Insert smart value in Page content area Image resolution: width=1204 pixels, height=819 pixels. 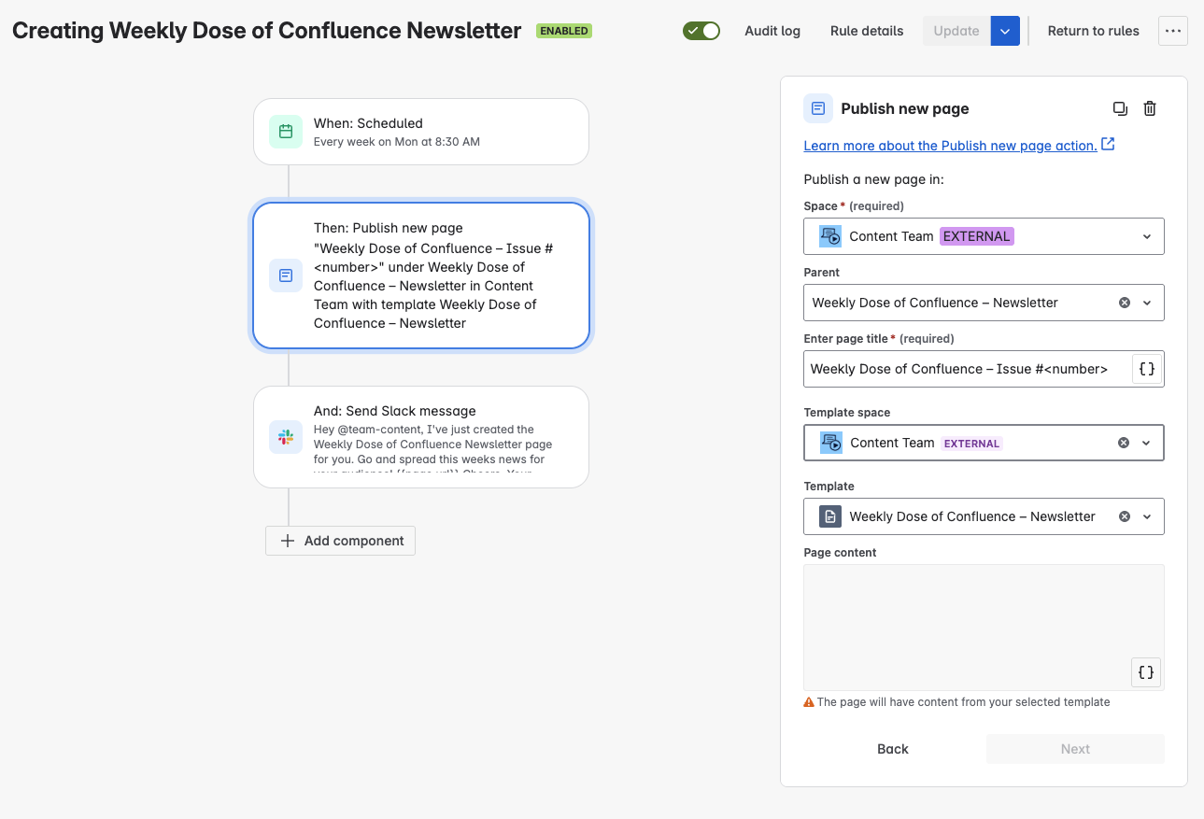[x=1146, y=672]
